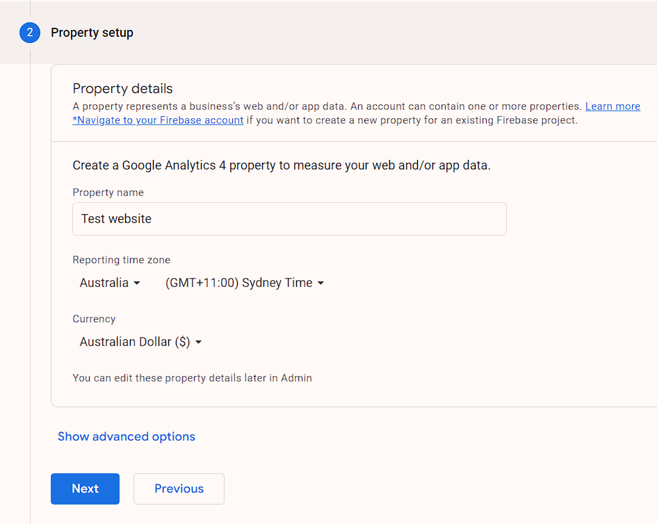Click the Currency label
Viewport: 657px width, 524px height.
(94, 319)
